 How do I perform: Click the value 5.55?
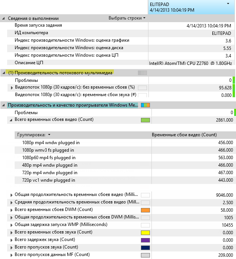click(x=227, y=48)
